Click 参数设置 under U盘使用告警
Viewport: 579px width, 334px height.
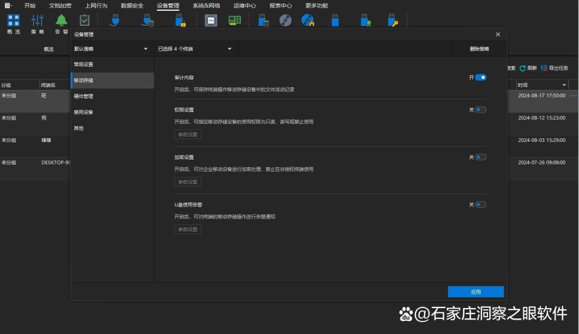pyautogui.click(x=188, y=229)
